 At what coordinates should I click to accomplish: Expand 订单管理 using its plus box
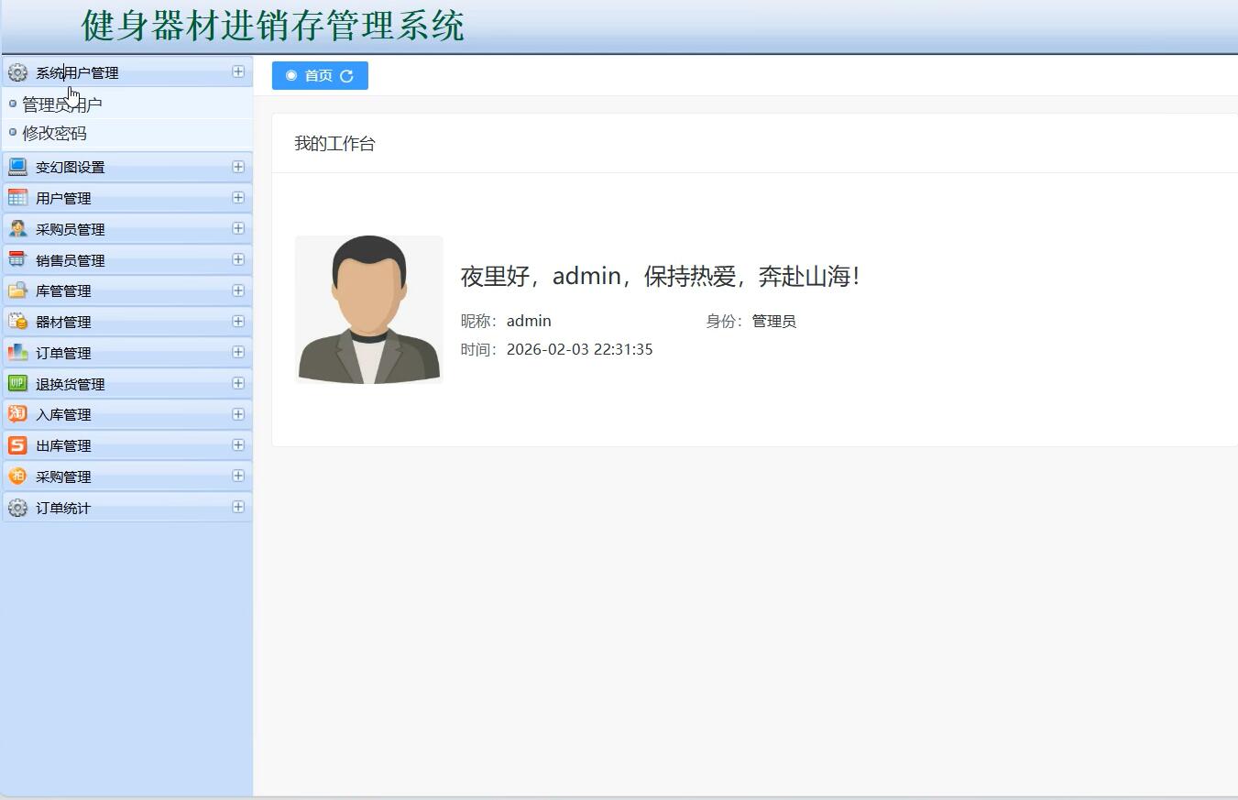tap(238, 352)
